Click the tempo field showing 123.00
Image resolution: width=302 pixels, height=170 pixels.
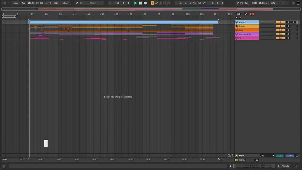[31, 3]
